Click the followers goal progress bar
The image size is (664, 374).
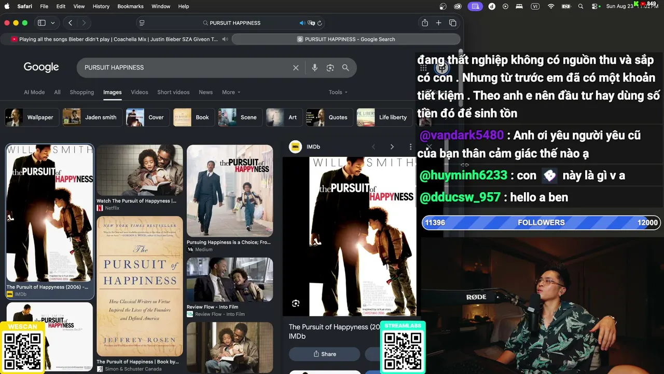pos(541,222)
